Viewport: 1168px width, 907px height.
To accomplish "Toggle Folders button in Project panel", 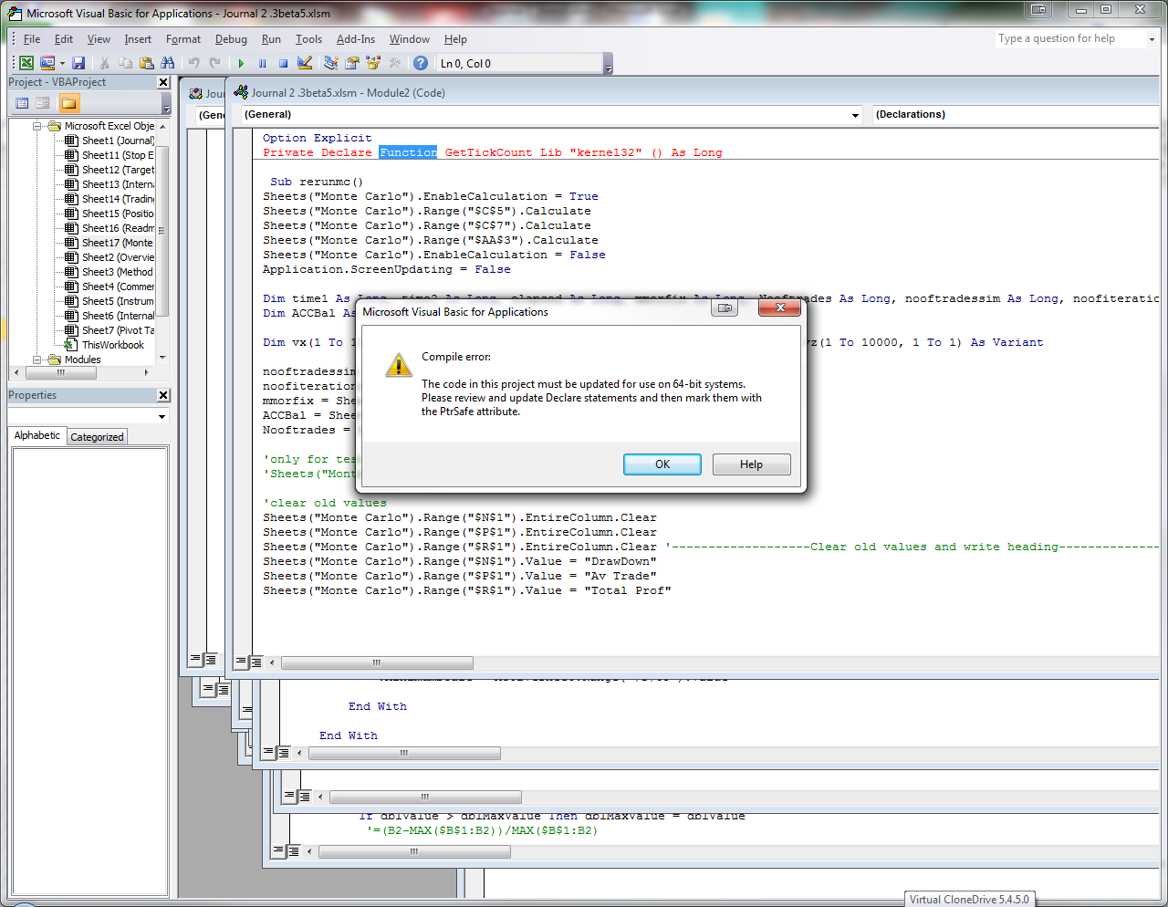I will pos(69,103).
